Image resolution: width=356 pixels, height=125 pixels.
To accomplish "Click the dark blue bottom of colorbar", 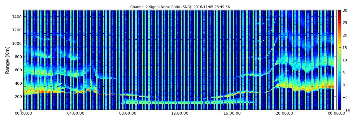I will coord(339,108).
